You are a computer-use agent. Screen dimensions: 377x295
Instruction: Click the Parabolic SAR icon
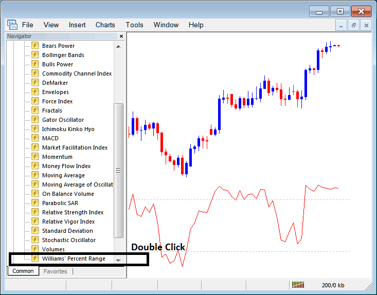pos(35,203)
